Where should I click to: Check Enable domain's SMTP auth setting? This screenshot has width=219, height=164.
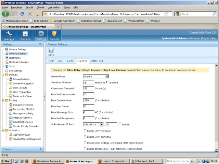point(85,148)
